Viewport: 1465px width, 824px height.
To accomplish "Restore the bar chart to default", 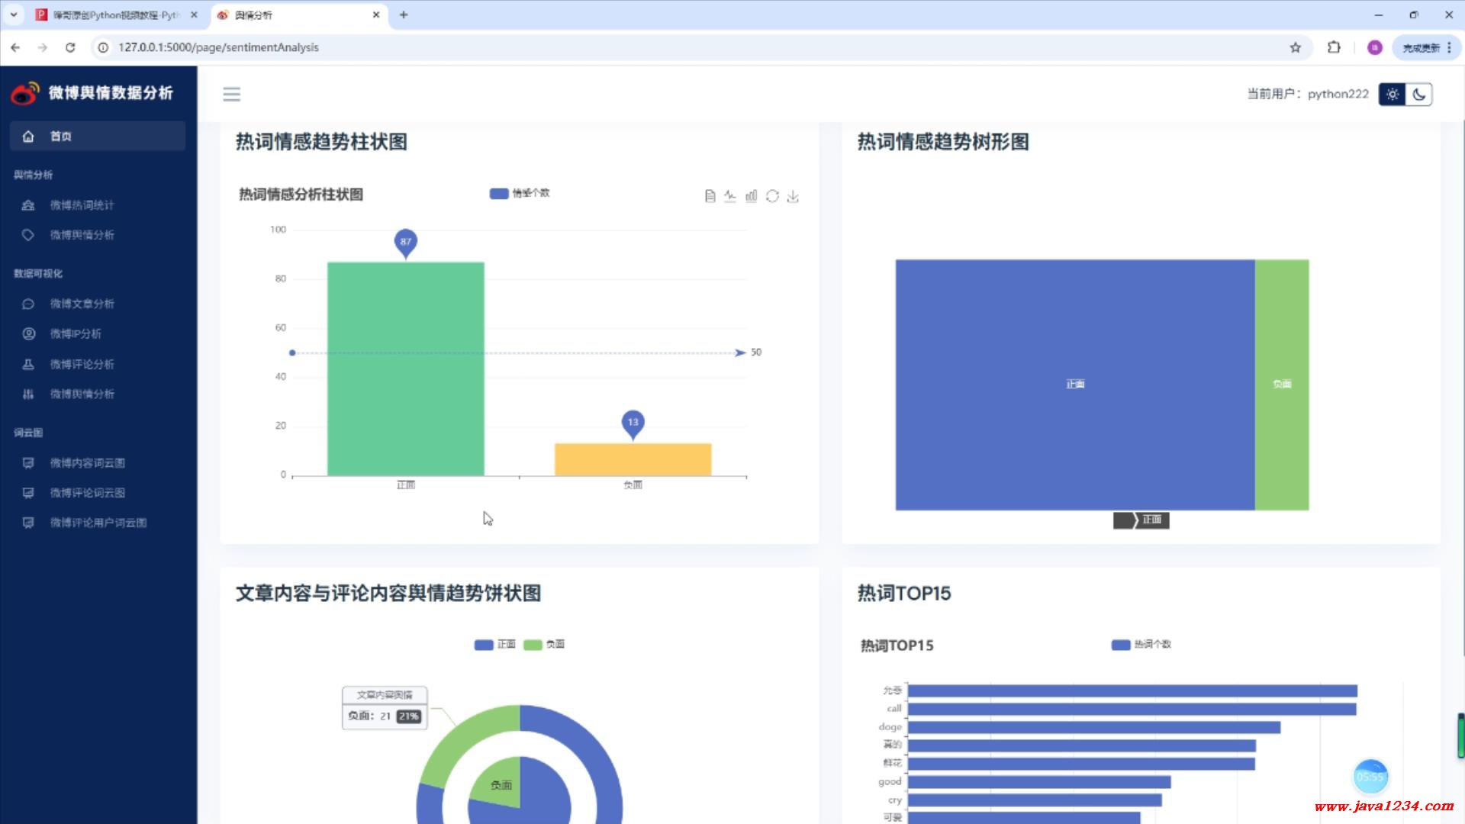I will pyautogui.click(x=772, y=196).
